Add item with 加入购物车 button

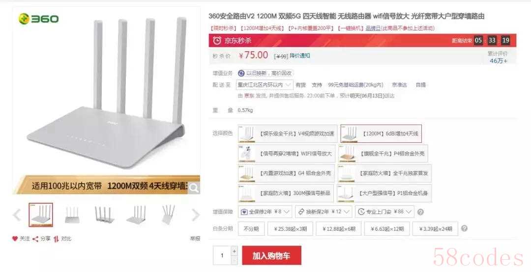(x=271, y=255)
